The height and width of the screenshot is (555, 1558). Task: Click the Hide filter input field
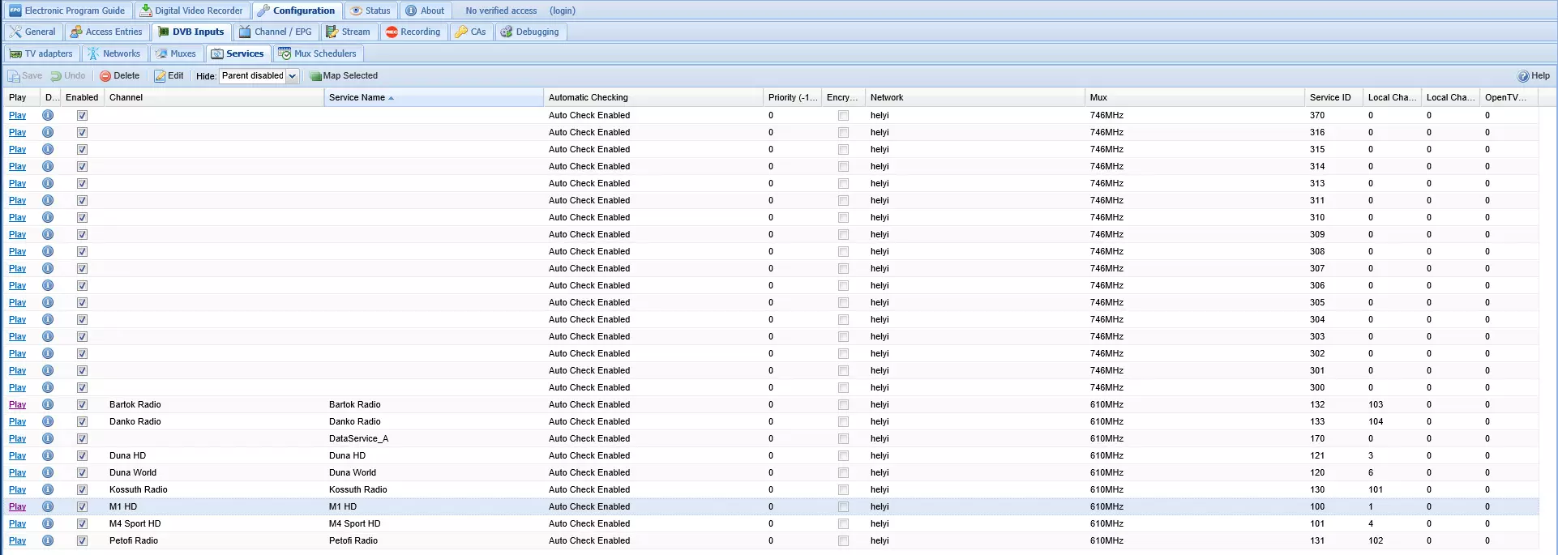[253, 76]
